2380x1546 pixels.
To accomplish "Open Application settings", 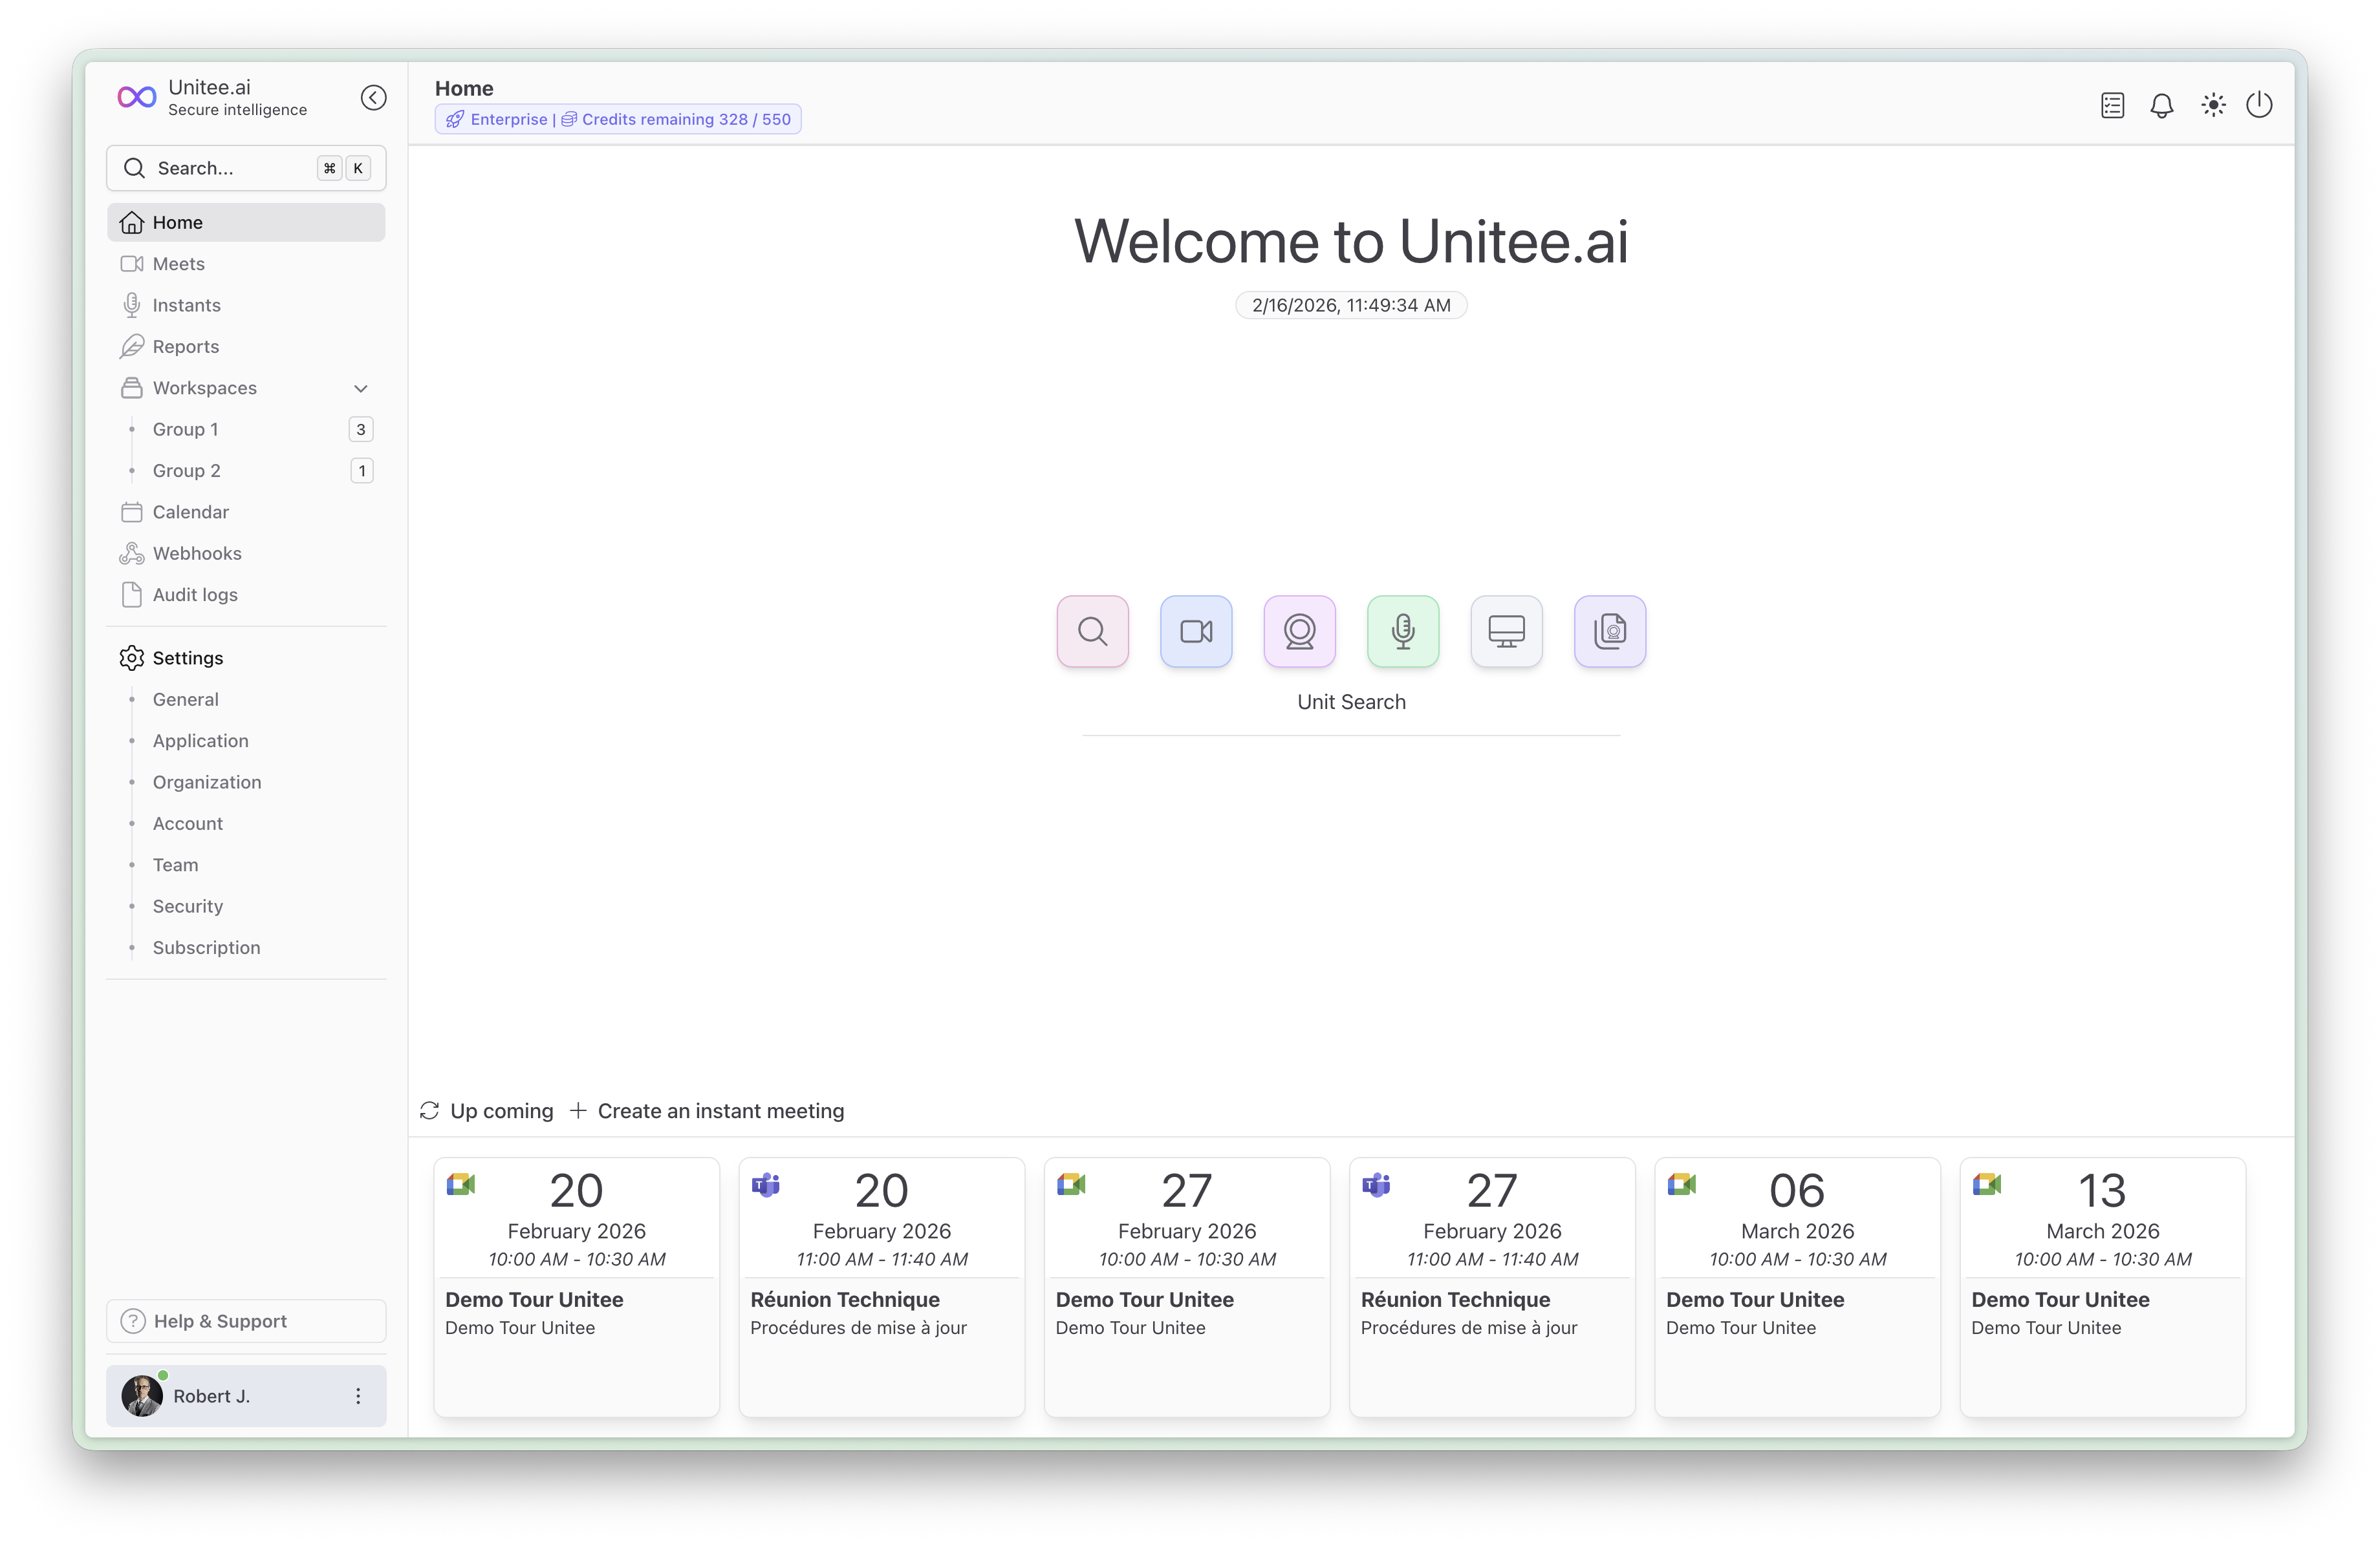I will [246, 741].
